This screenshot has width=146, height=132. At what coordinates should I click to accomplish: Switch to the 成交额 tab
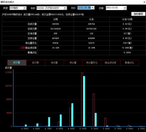(x=36, y=63)
